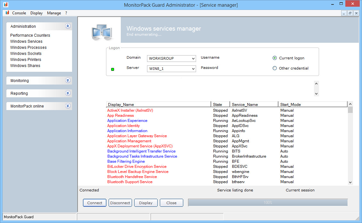Viewport: 362px width, 223px height.
Task: Select Background Intelligent Transfer Service
Action: click(141, 151)
